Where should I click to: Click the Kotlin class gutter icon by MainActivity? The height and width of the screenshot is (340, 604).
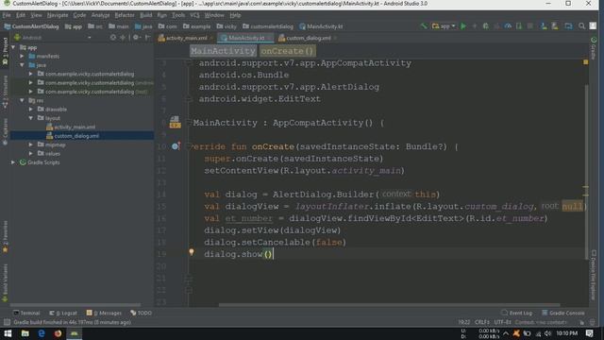(175, 122)
